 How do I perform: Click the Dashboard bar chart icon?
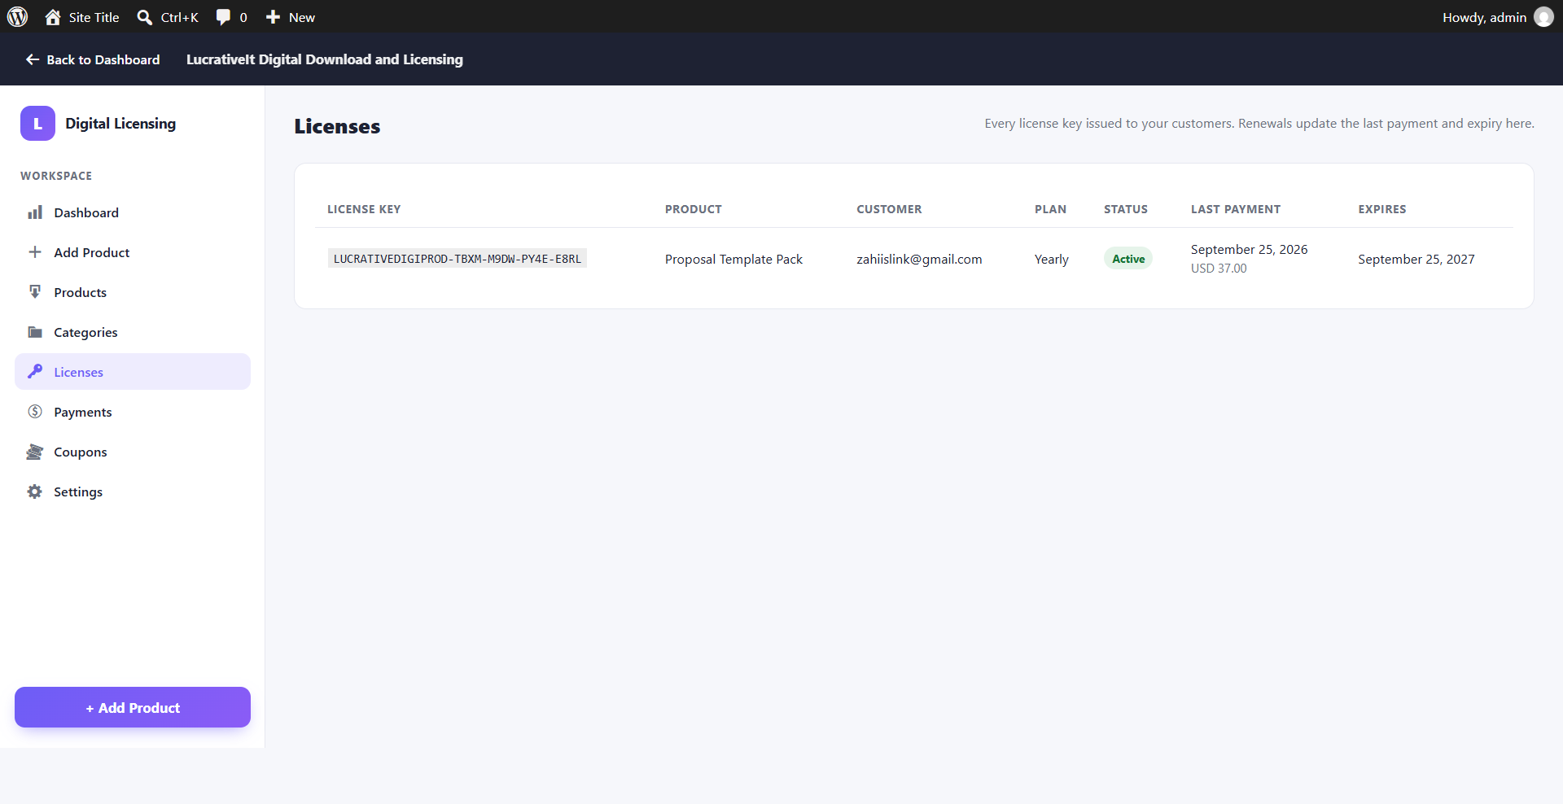tap(35, 212)
